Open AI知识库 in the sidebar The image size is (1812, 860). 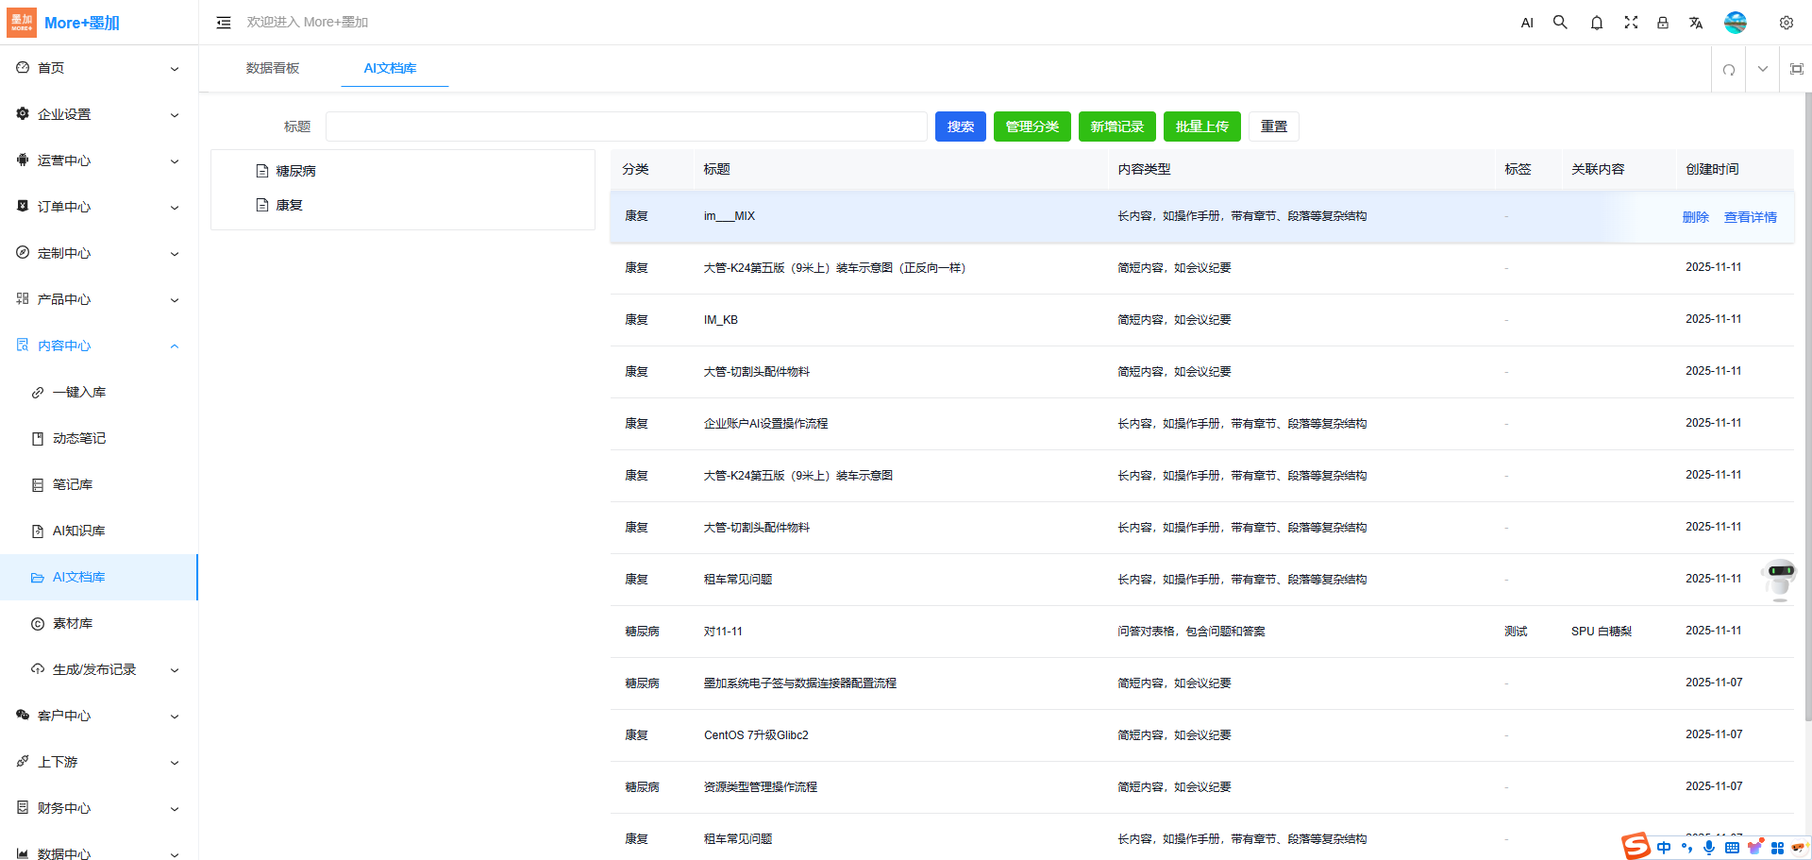pyautogui.click(x=79, y=531)
